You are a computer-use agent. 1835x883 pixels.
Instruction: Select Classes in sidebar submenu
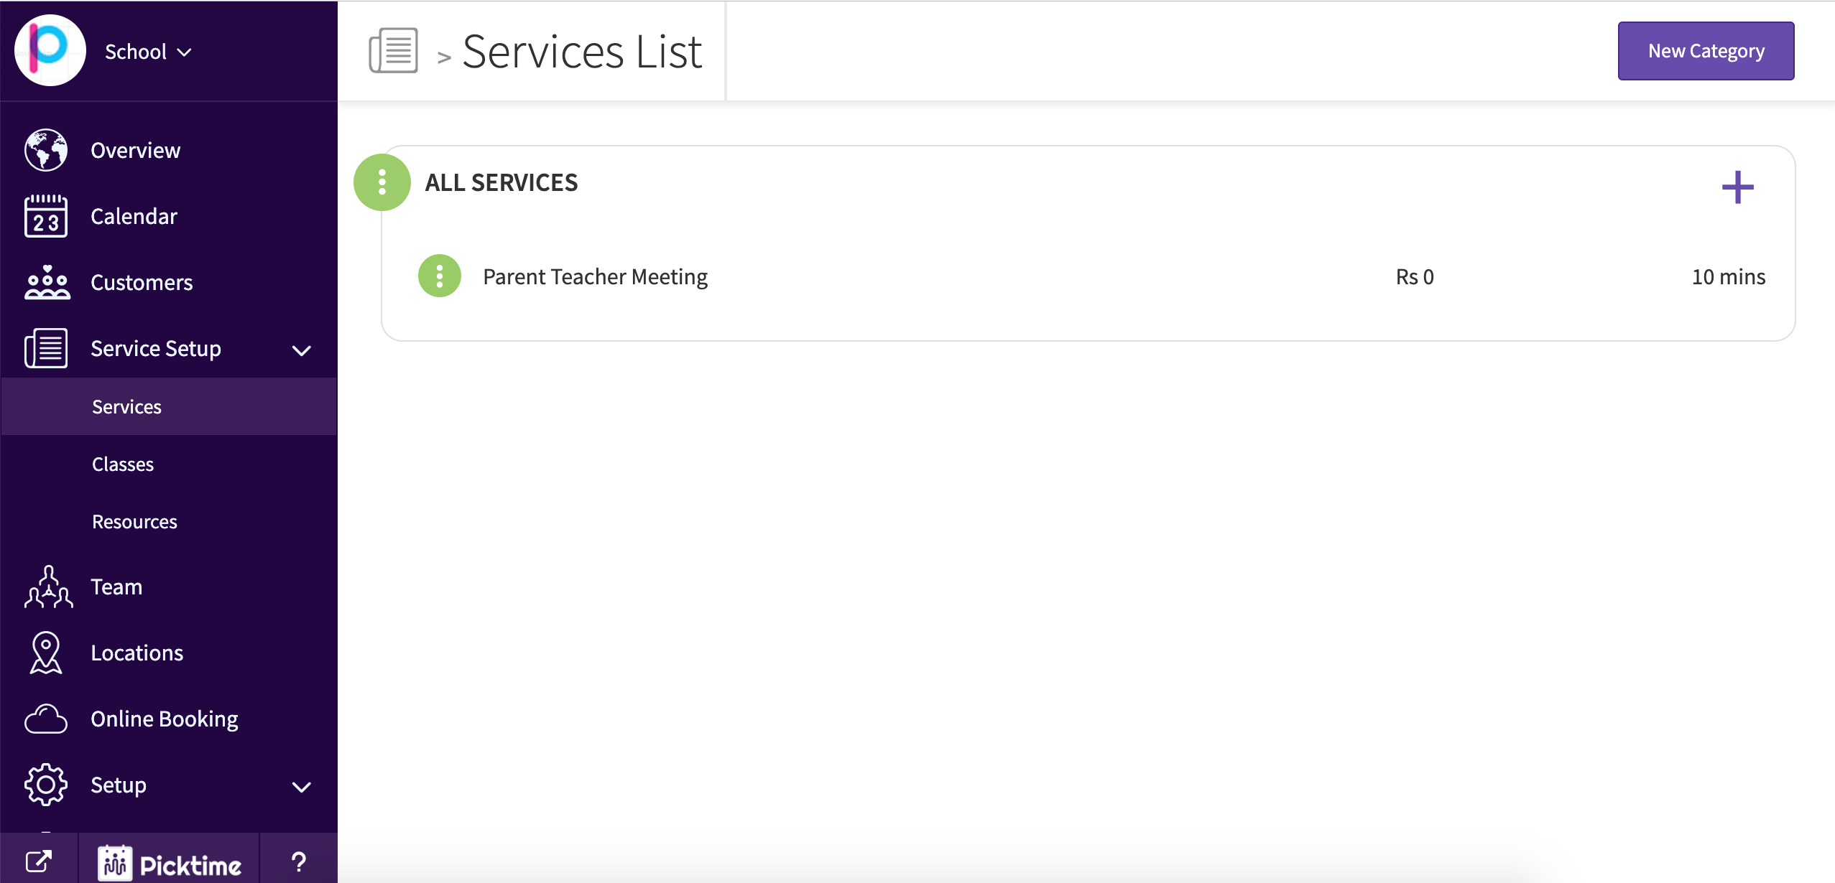[x=123, y=464]
